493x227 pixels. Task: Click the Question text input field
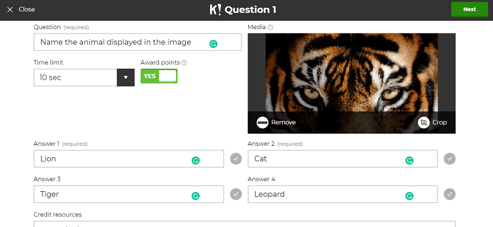(x=118, y=42)
